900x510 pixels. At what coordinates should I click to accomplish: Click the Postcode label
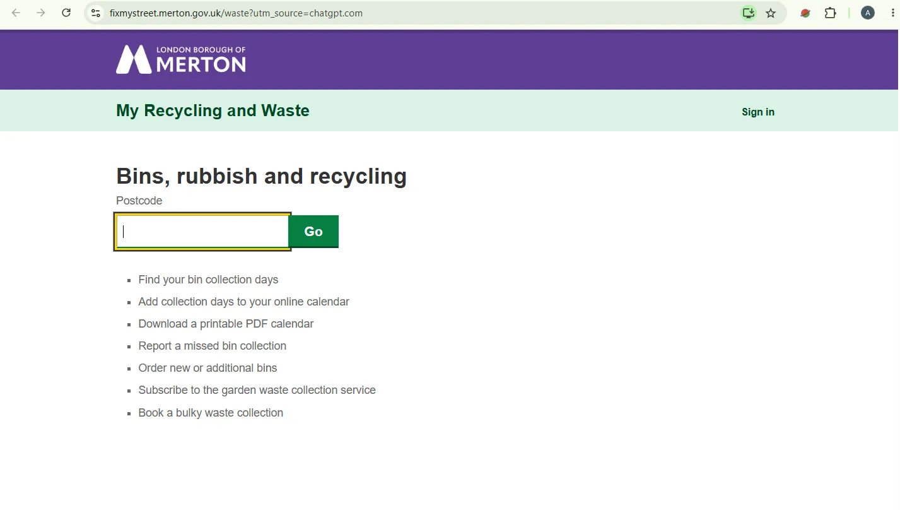pos(139,201)
